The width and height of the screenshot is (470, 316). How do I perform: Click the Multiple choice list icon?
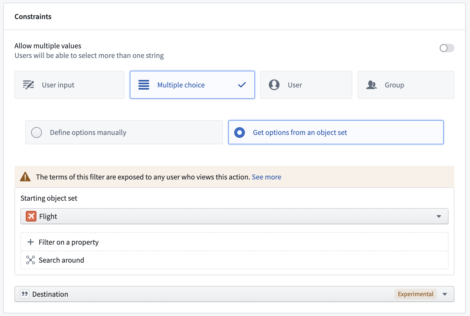(x=144, y=85)
